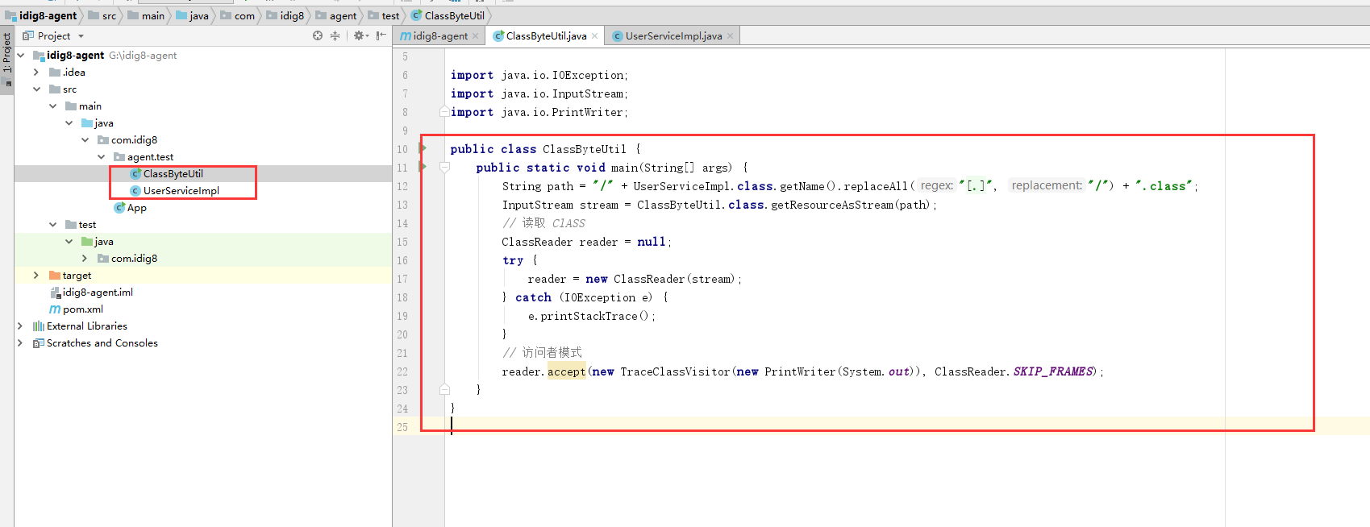The height and width of the screenshot is (527, 1370).
Task: Expand the .idea folder
Action: 36,73
